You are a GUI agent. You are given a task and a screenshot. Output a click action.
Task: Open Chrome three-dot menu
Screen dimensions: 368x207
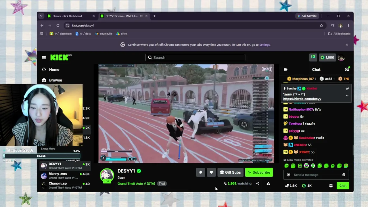[348, 26]
